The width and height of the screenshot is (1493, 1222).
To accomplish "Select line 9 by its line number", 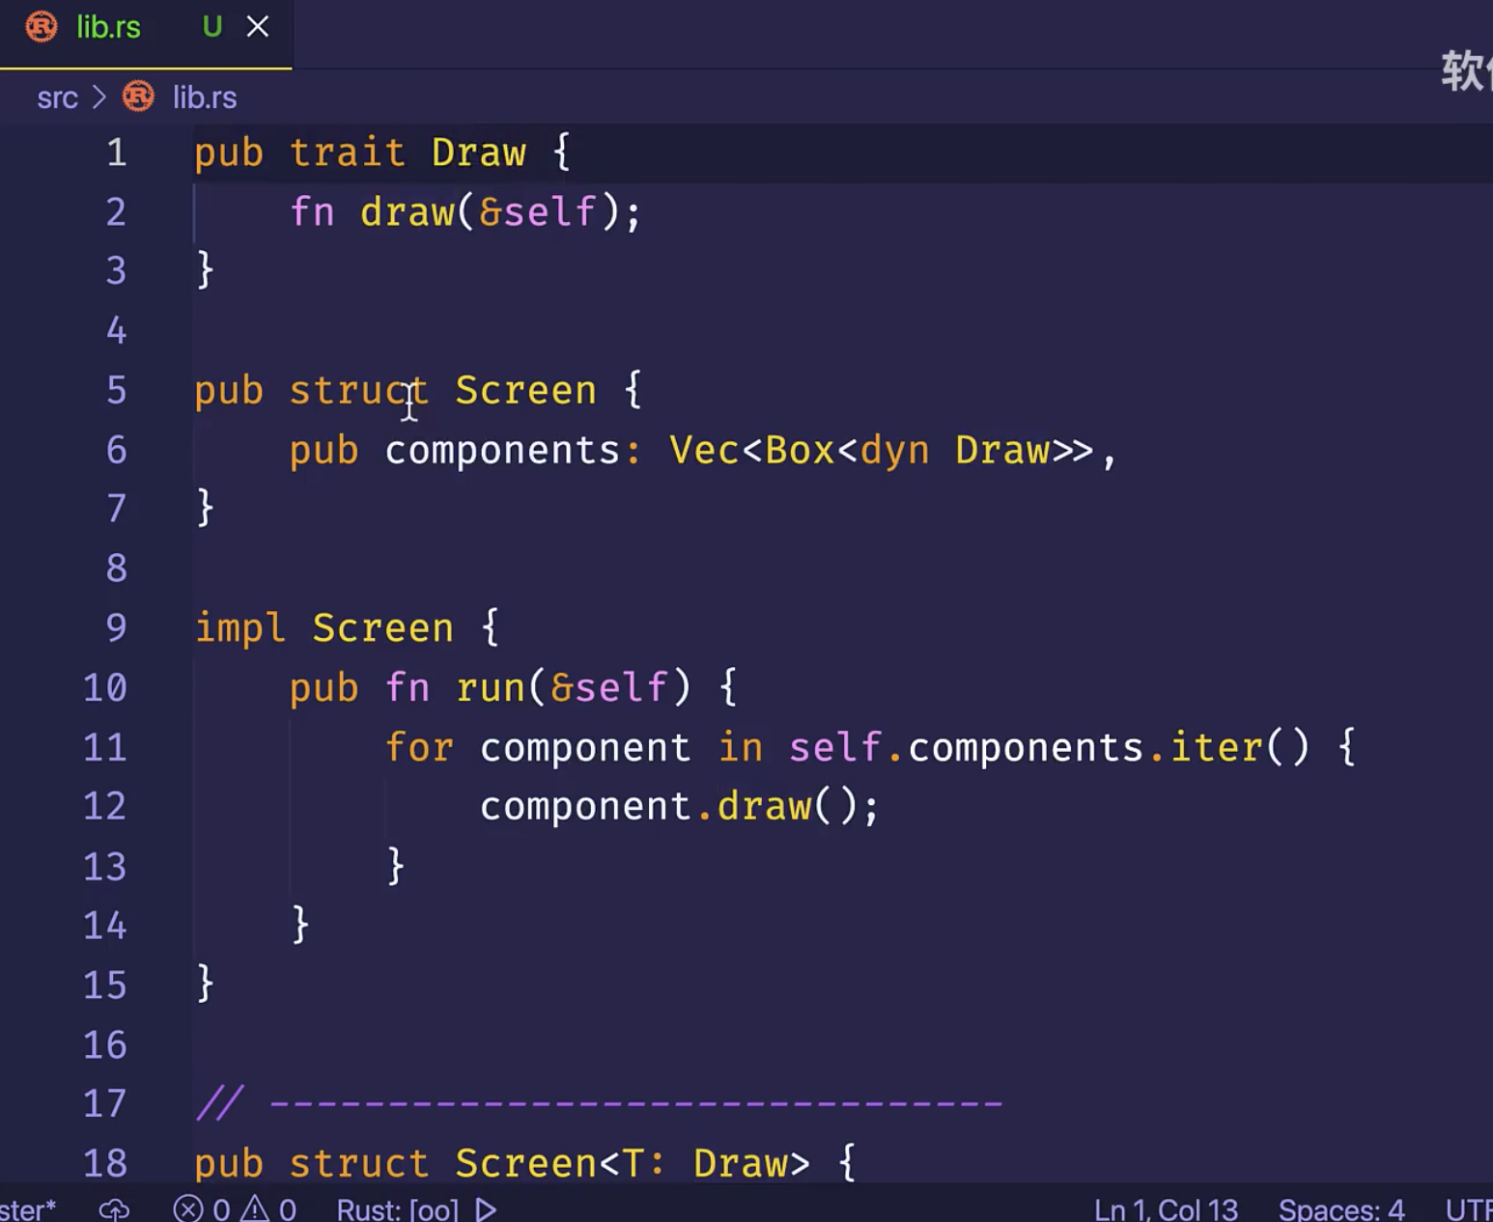I will (116, 628).
